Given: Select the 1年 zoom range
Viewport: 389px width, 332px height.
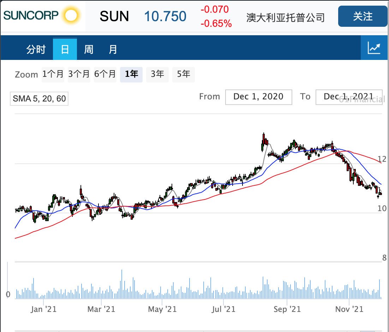Looking at the screenshot, I should 131,74.
